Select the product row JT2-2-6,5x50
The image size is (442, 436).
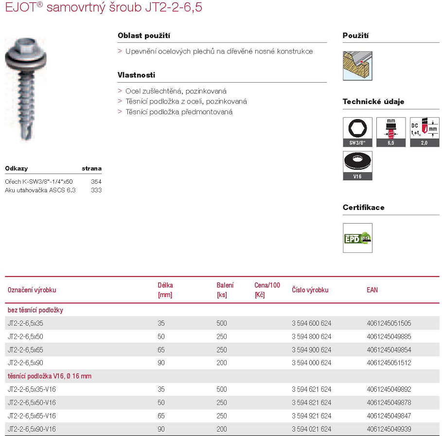[222, 336]
